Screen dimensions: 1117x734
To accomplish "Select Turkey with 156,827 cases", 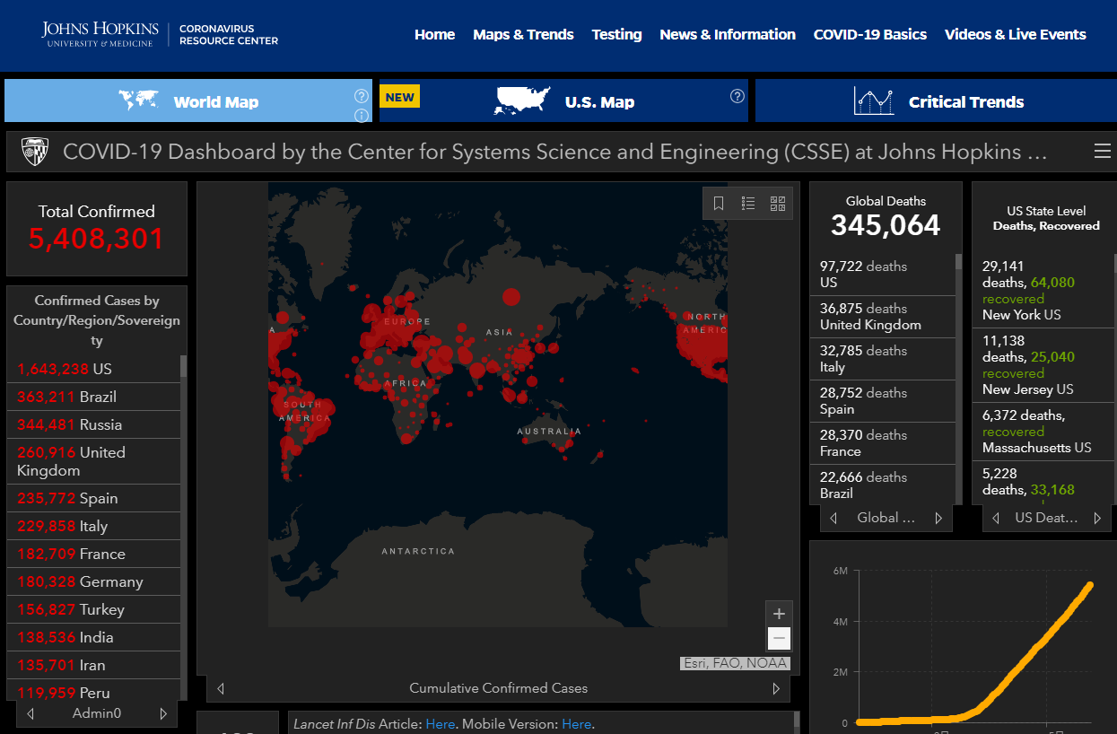I will click(x=93, y=609).
